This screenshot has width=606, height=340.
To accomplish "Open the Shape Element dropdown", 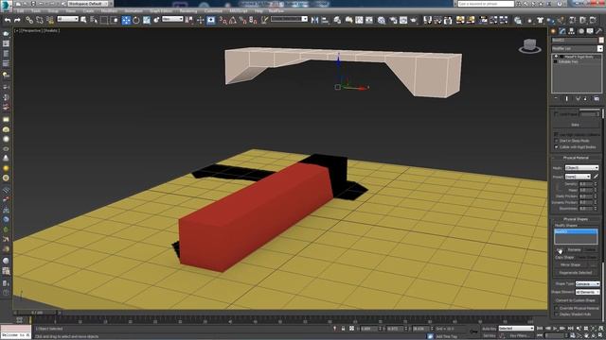I will [587, 292].
